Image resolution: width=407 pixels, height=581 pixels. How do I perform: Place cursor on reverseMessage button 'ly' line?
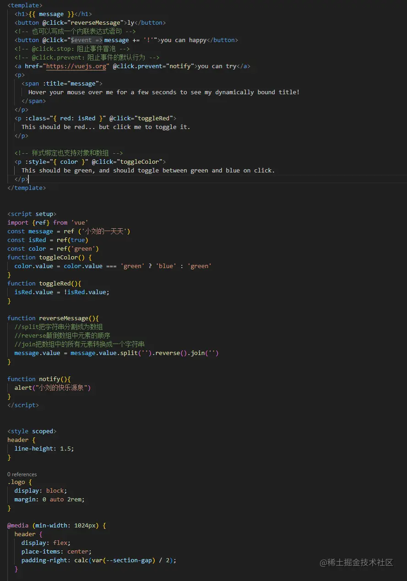90,22
